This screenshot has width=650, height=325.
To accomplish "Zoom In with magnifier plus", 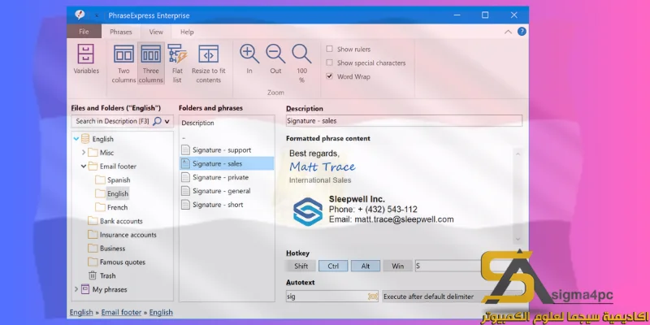I will tap(249, 54).
